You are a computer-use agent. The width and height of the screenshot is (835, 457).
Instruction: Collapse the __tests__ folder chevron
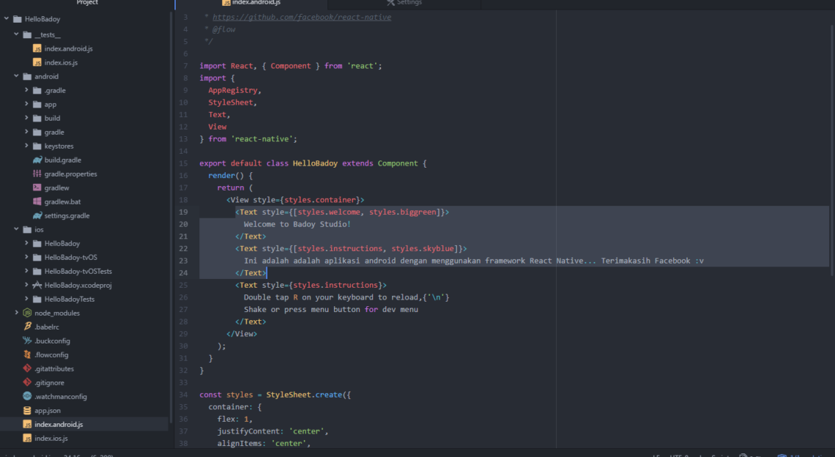point(16,34)
